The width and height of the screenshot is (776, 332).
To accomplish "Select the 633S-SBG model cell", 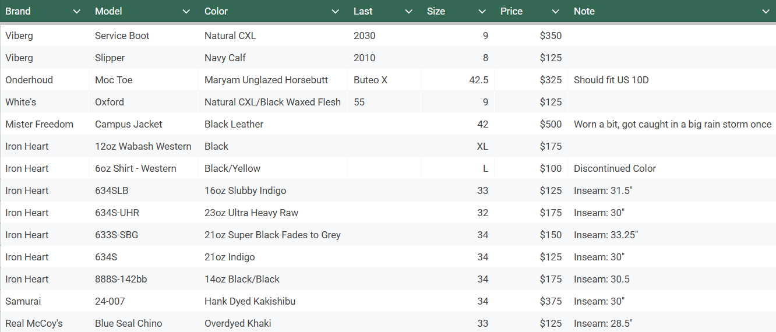I will (x=143, y=235).
